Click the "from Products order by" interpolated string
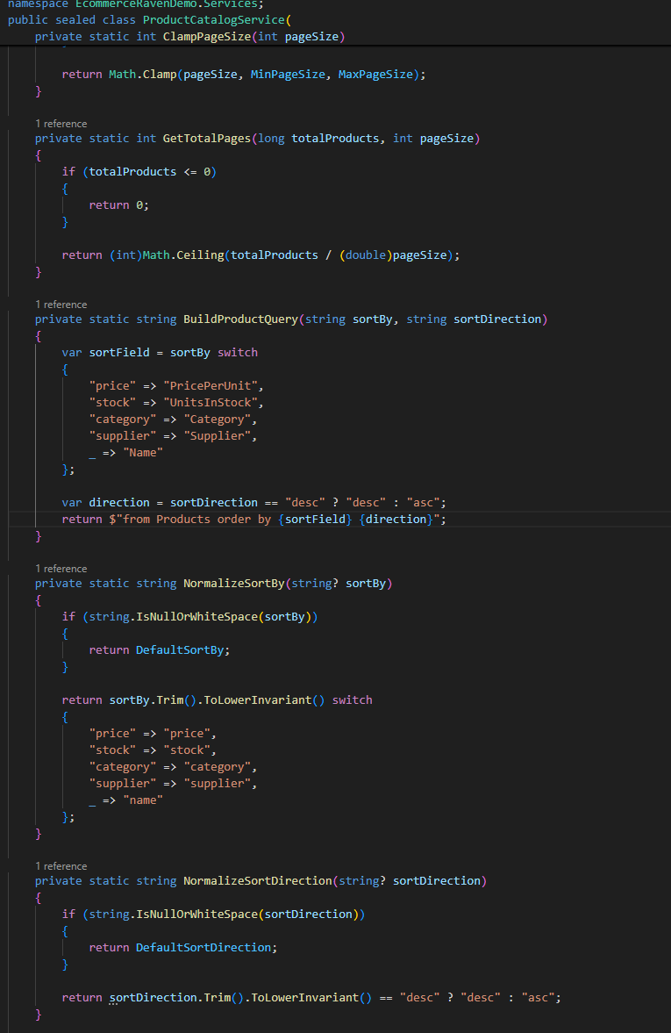671x1033 pixels. 202,520
